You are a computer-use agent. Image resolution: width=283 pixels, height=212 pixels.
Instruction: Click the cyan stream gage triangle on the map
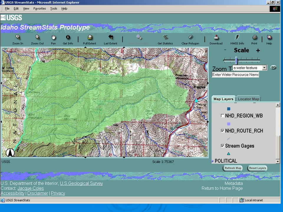tap(196, 100)
